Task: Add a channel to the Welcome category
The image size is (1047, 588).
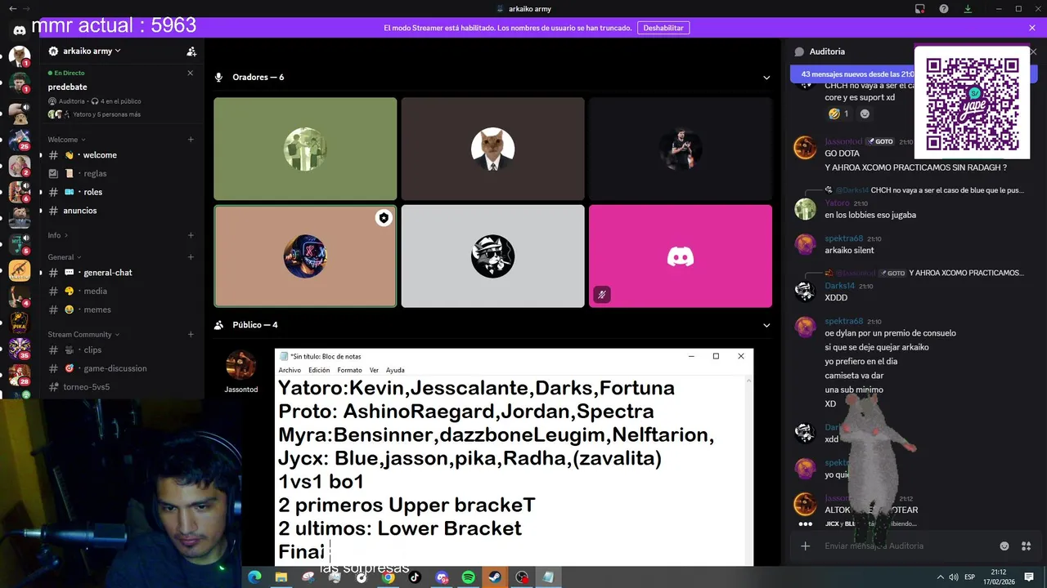Action: [191, 140]
